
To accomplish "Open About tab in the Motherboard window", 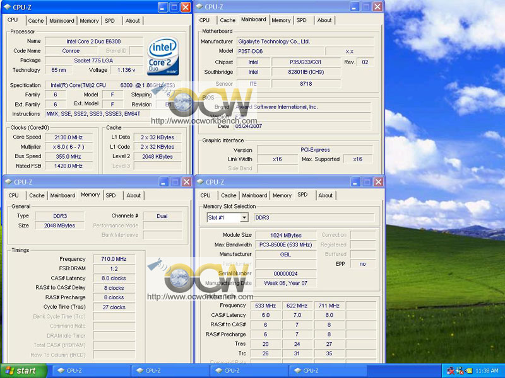I will click(x=324, y=20).
